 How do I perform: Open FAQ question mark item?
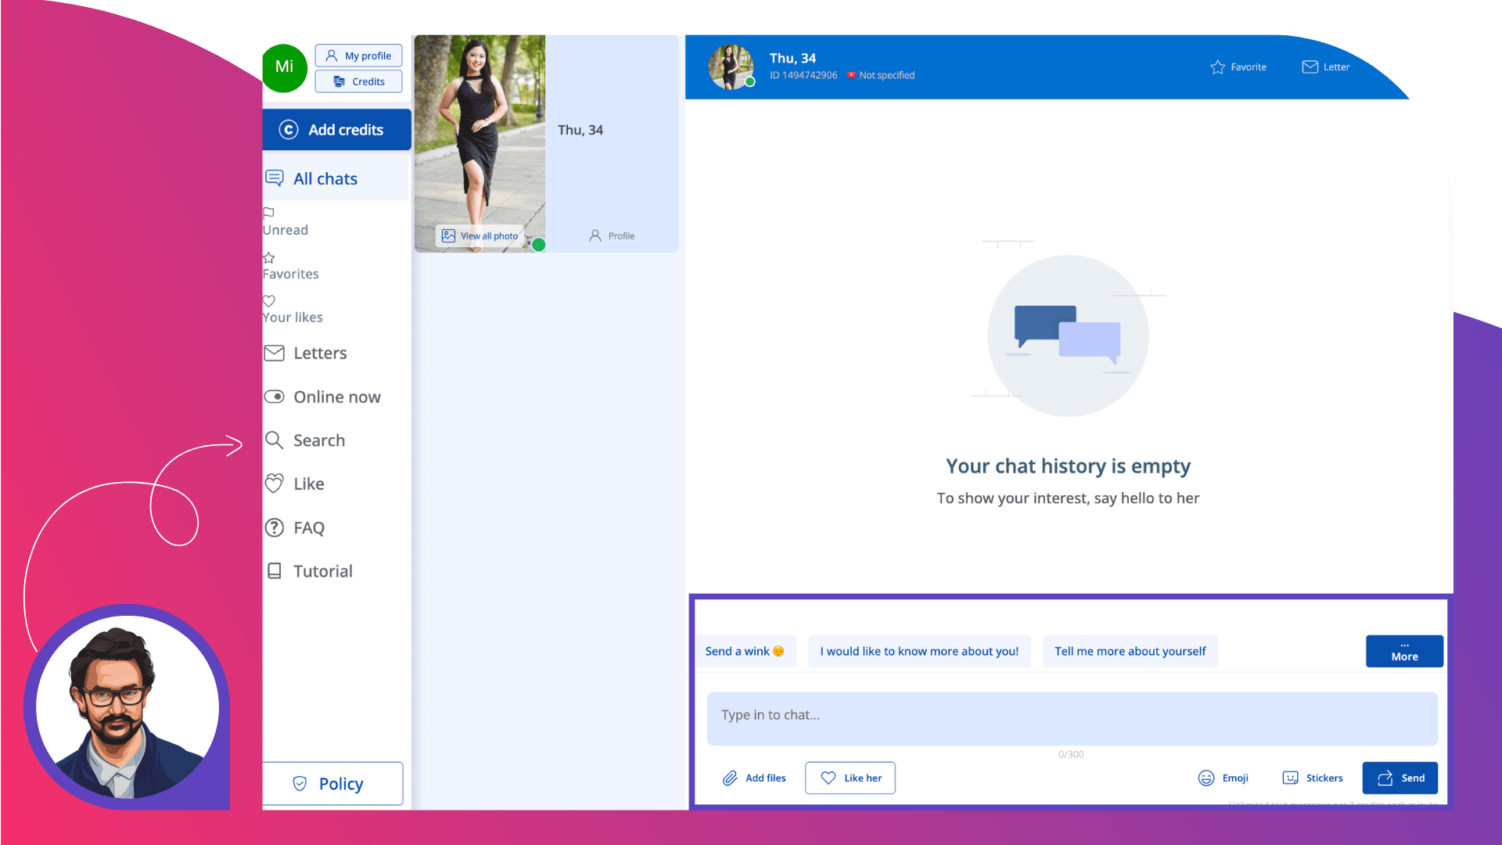pyautogui.click(x=275, y=528)
